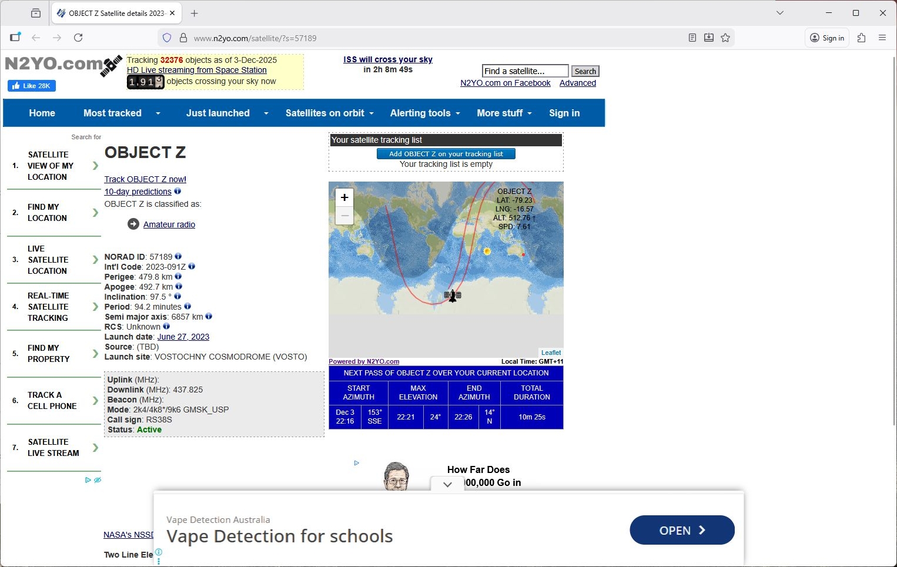Open the Firefox list all tabs dropdown

click(x=780, y=13)
